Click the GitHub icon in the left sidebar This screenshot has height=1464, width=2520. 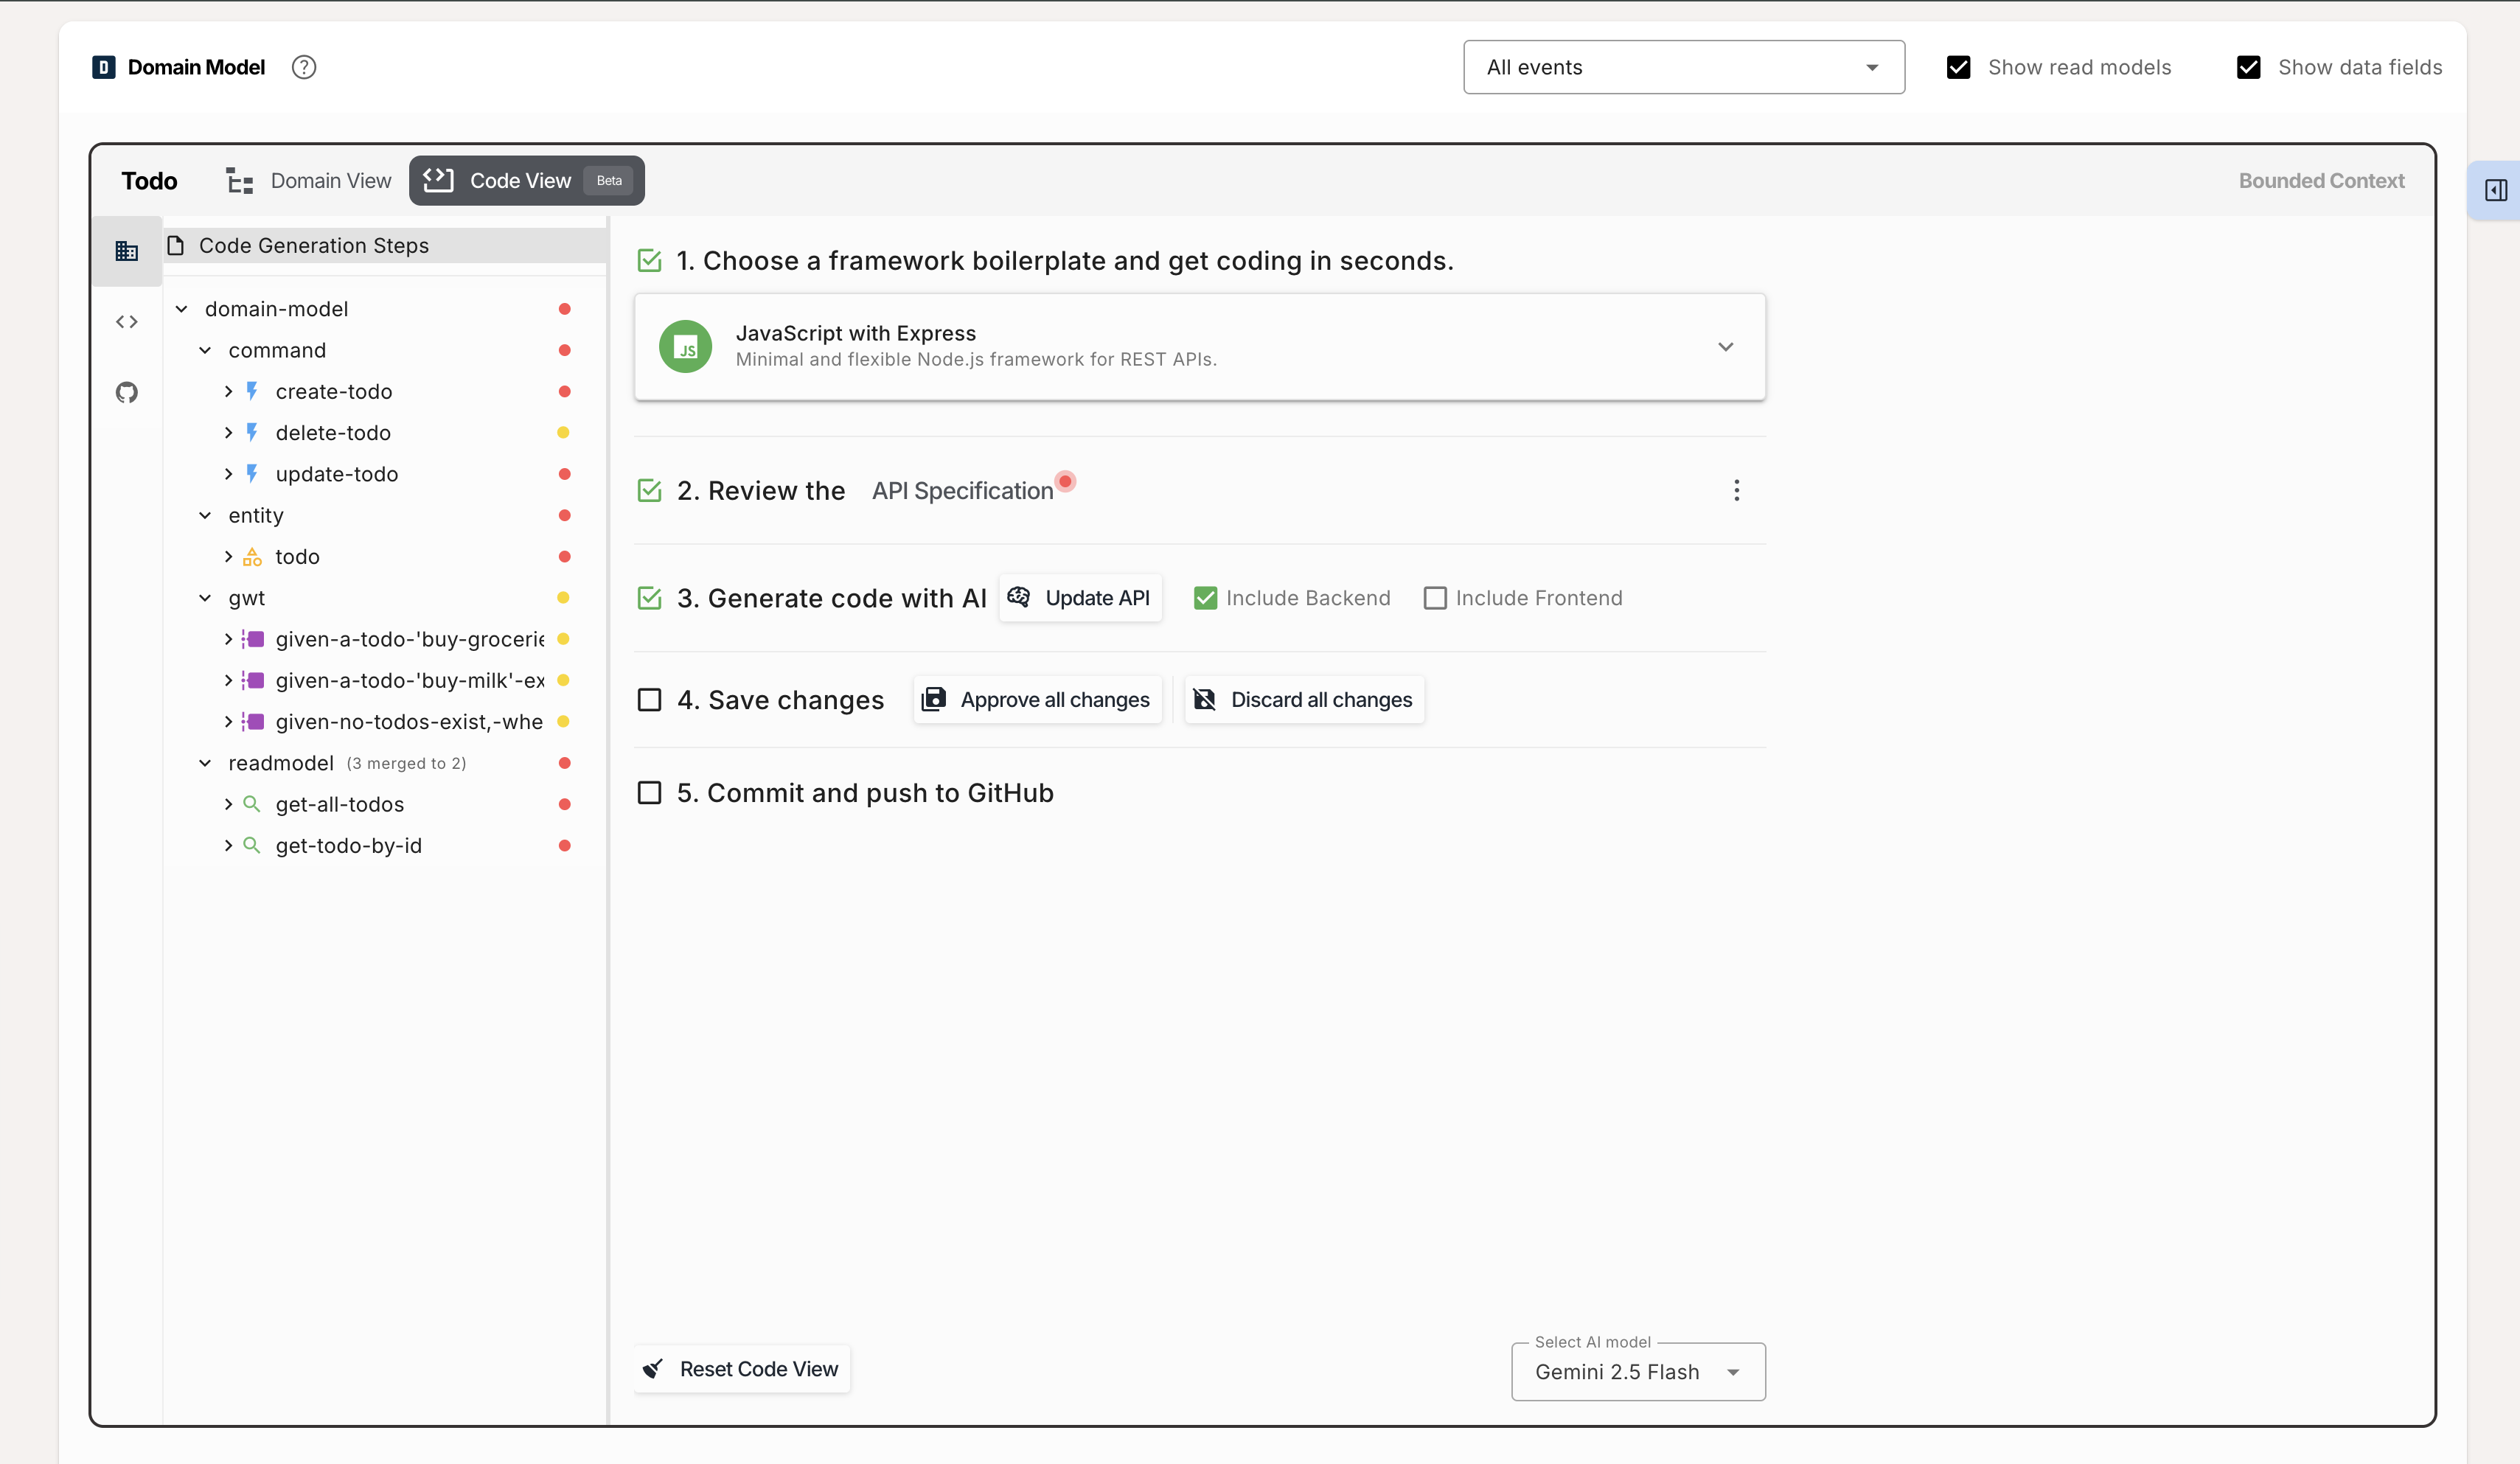point(127,392)
